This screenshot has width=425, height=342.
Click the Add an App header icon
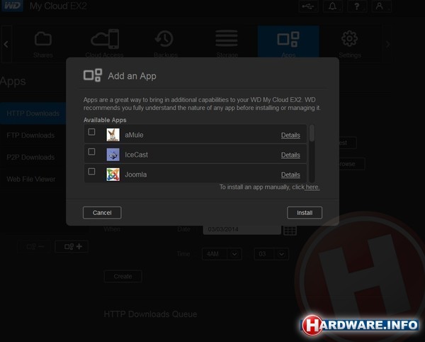93,75
